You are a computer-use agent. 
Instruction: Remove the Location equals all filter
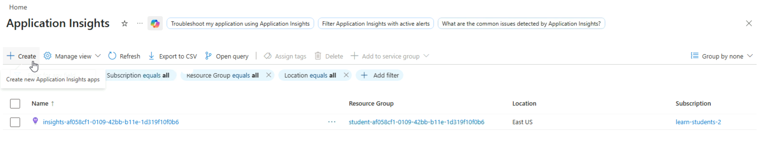[x=346, y=75]
